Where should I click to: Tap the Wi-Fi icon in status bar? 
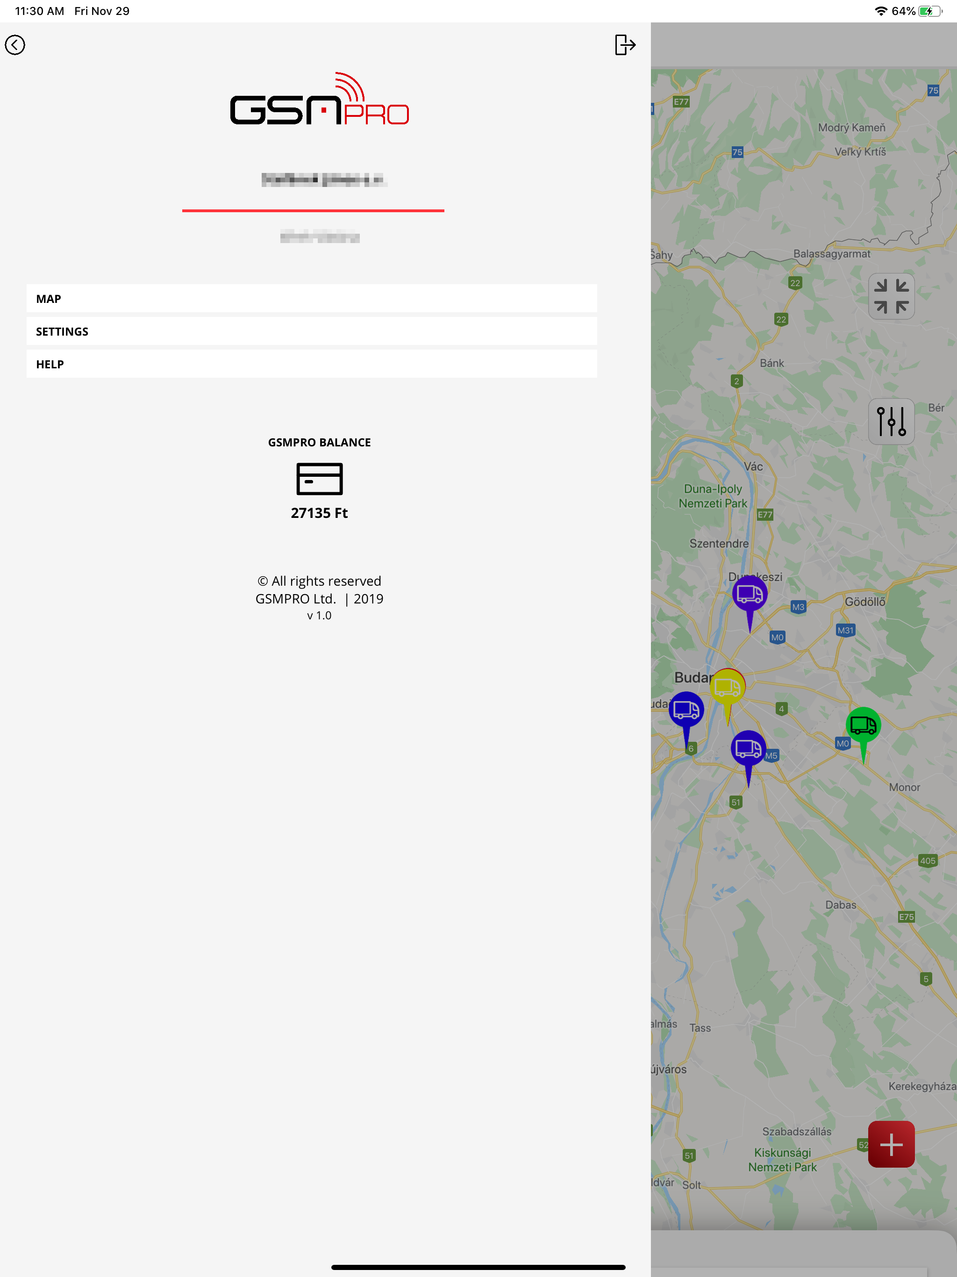tap(881, 11)
